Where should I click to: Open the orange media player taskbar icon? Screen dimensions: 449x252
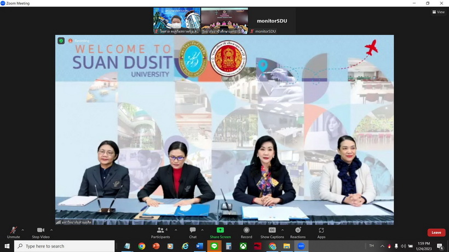(170, 246)
